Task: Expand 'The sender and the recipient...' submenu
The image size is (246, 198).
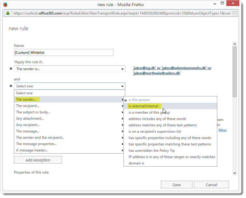Action: 70,138
